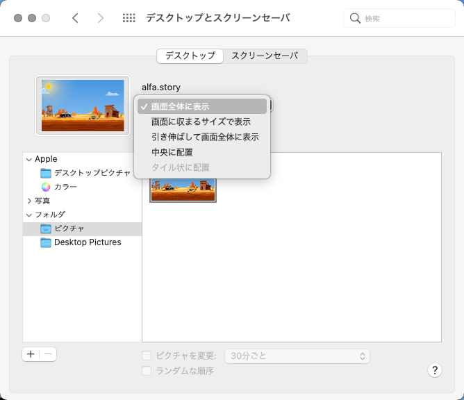Select the Desktop Pictures folder icon
The width and height of the screenshot is (464, 400).
46,242
